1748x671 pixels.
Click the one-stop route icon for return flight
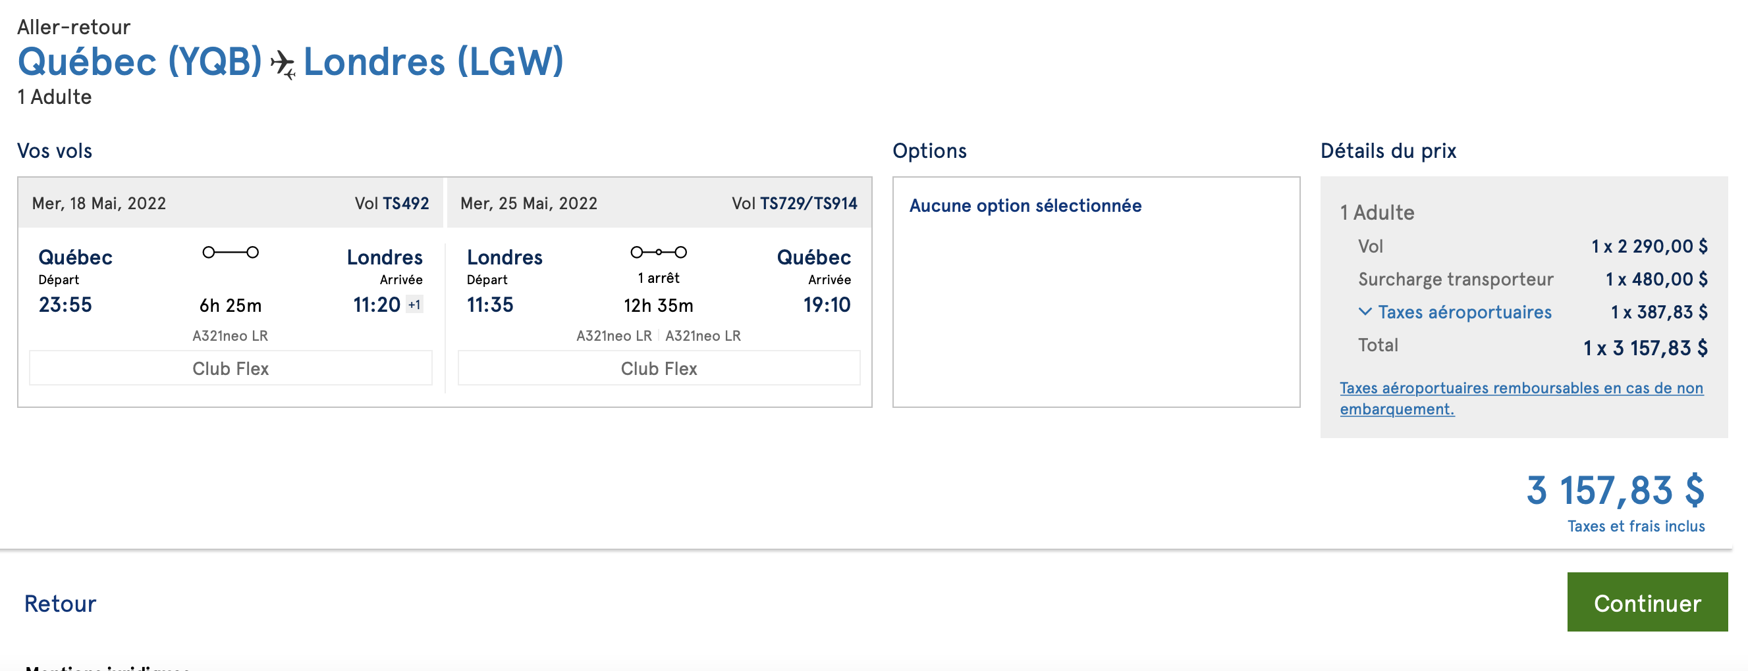coord(658,252)
